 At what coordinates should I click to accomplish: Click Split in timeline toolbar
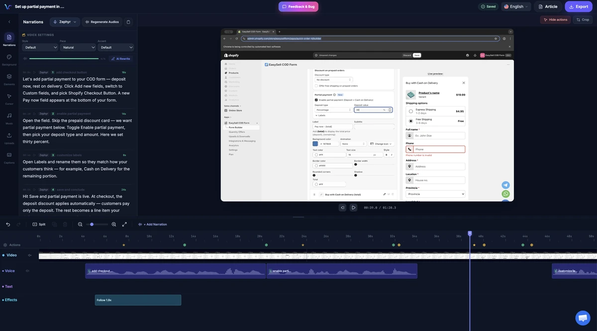[39, 224]
